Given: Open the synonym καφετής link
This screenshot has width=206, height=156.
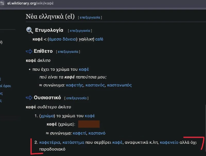Looking at the screenshot, I should [x=75, y=85].
